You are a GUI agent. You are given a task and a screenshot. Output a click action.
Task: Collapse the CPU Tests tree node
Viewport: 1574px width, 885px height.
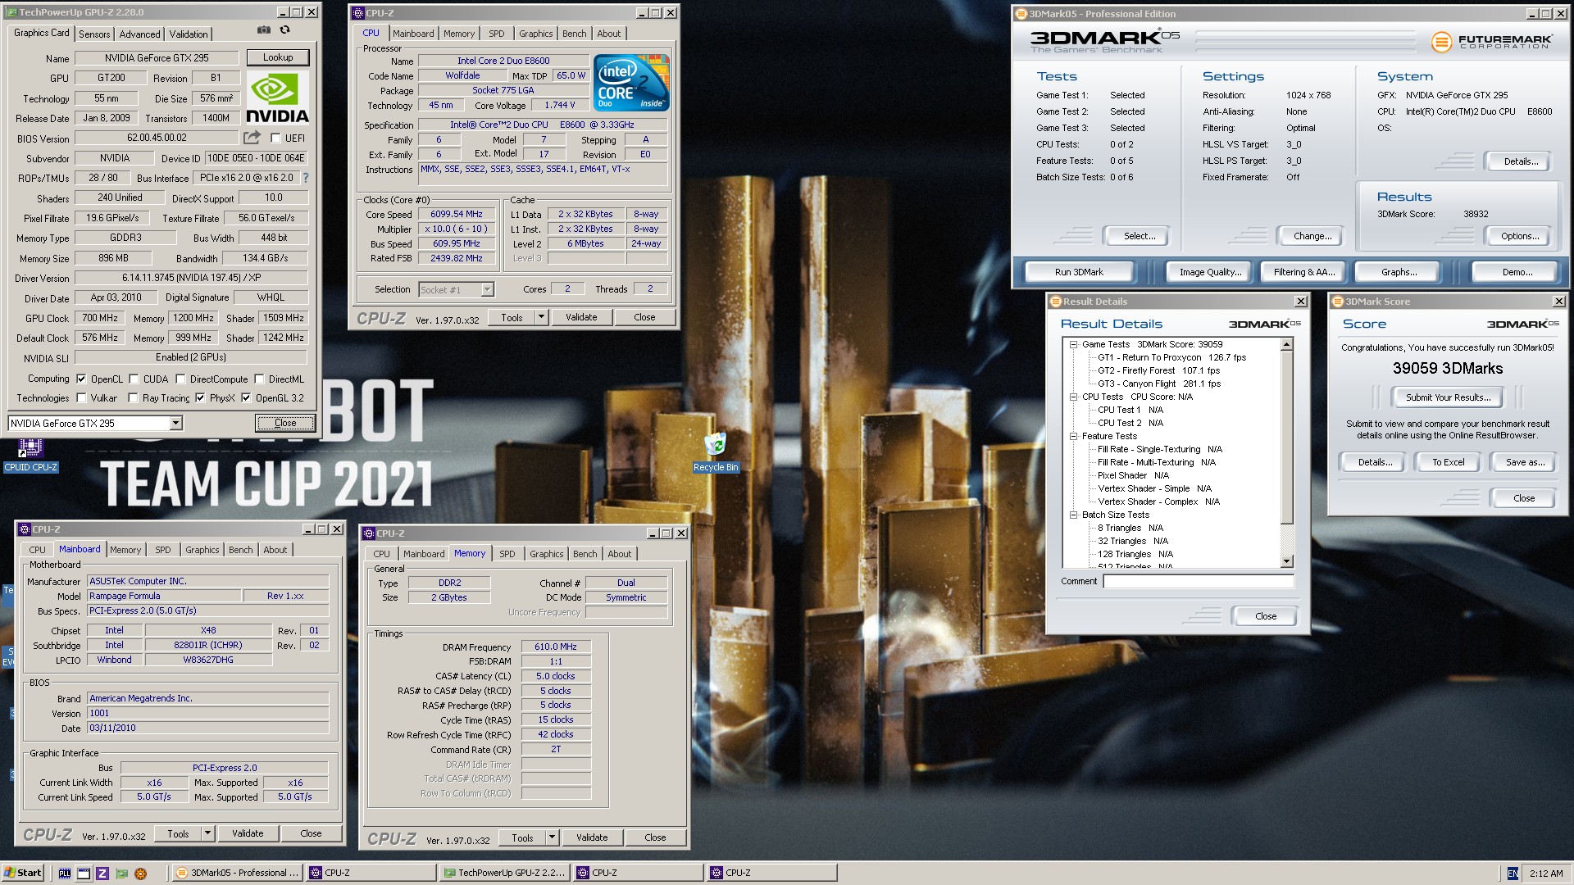[x=1073, y=397]
